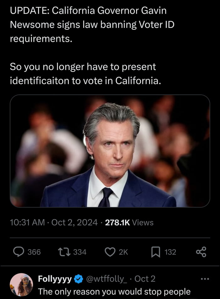Viewport: 220px width, 299px height.
Task: Click the 2K likes count
Action: 123,252
